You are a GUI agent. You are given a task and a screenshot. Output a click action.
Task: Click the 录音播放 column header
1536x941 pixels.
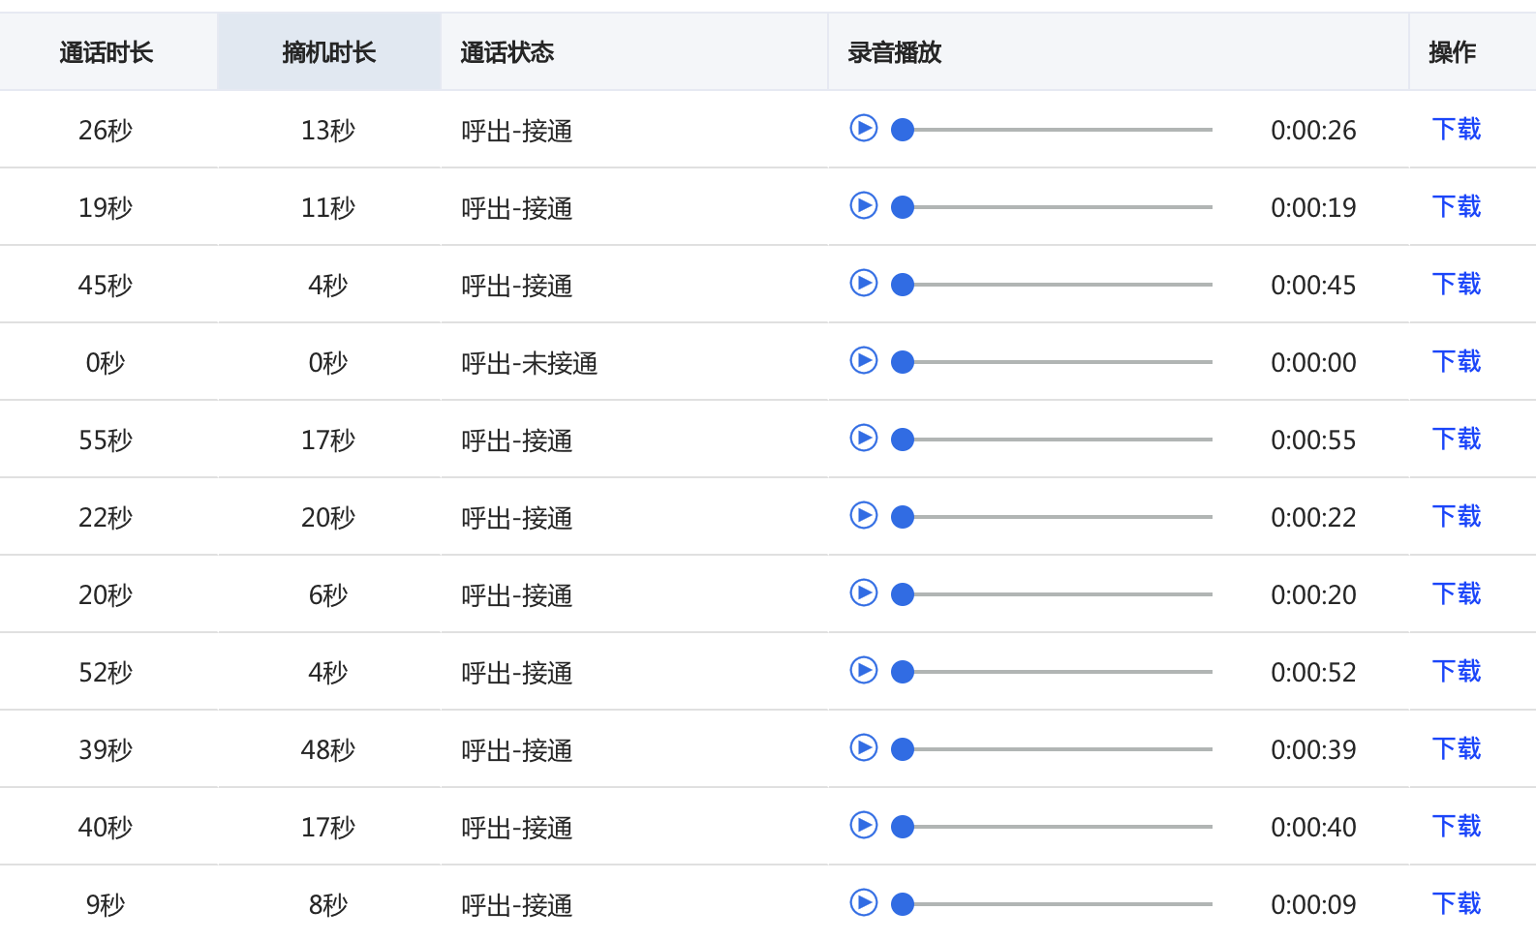pyautogui.click(x=894, y=52)
